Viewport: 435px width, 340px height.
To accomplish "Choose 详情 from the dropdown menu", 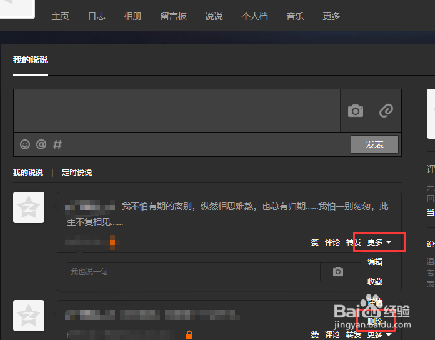I will (x=375, y=302).
